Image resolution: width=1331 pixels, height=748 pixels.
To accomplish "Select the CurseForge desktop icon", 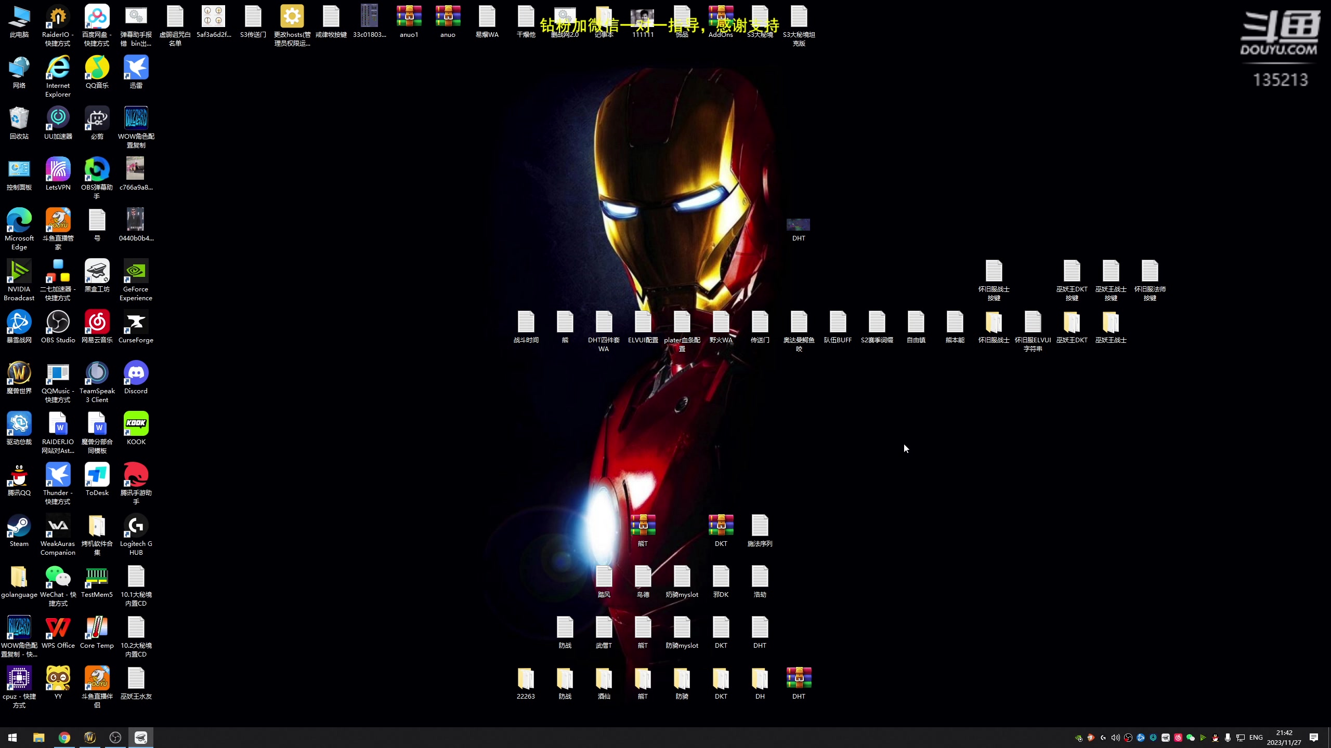I will 136,327.
